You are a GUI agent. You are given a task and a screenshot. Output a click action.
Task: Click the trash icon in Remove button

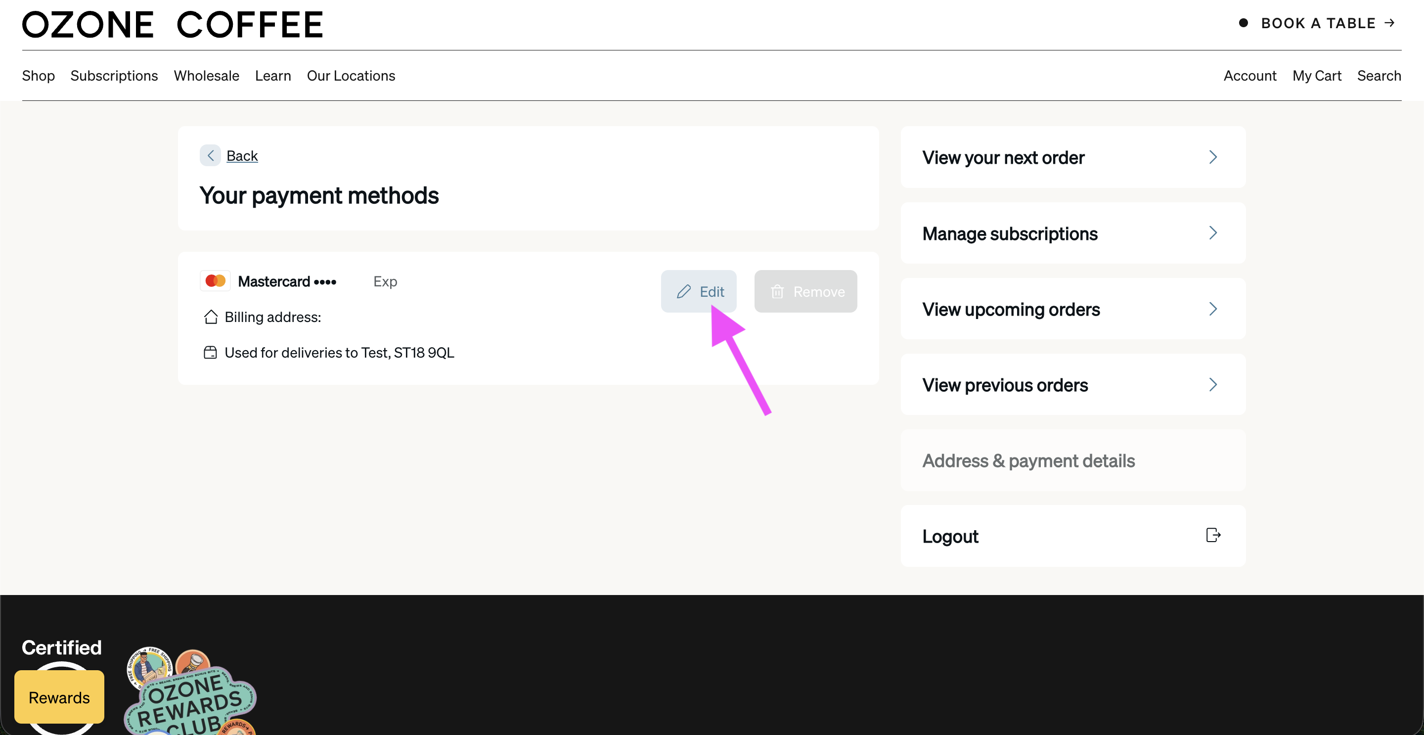coord(777,291)
